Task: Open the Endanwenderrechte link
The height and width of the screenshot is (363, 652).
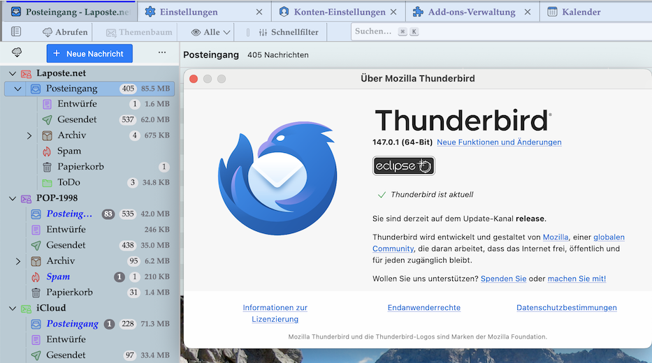Action: [423, 308]
